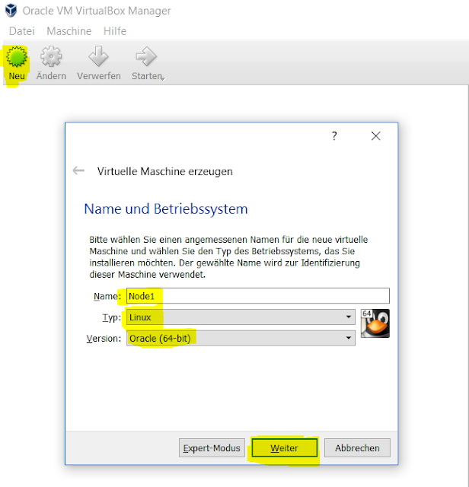Open the Datei menu
This screenshot has height=487, width=469.
pos(22,31)
